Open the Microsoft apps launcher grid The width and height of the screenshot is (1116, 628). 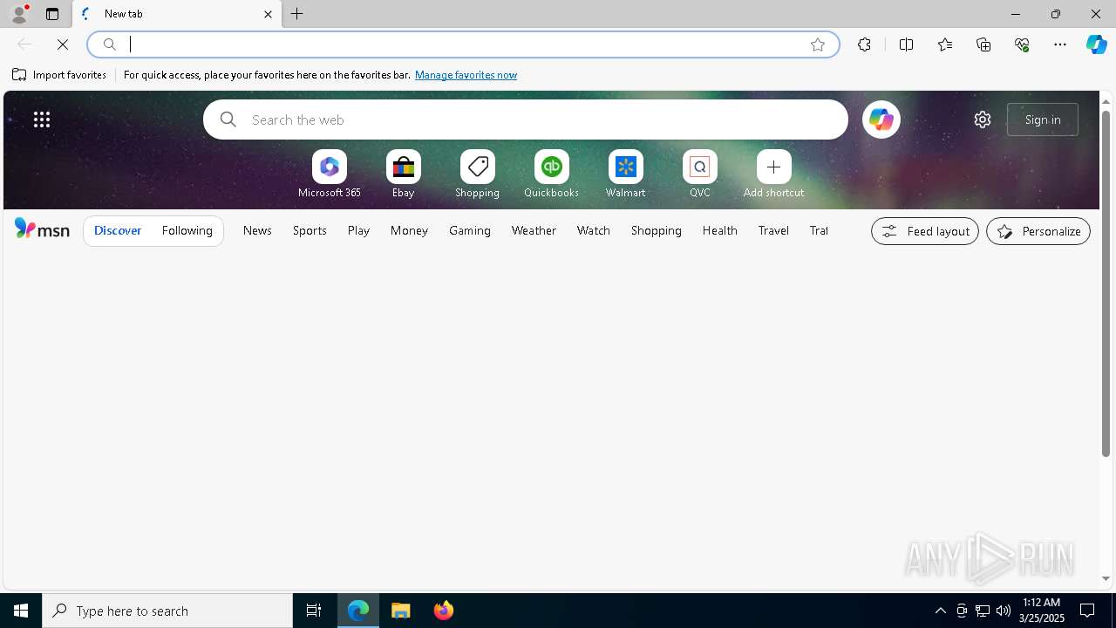pos(42,119)
